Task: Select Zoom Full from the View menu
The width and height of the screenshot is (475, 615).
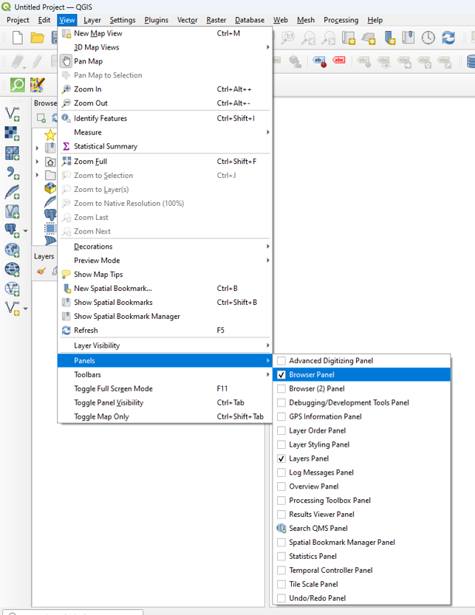Action: [x=165, y=161]
